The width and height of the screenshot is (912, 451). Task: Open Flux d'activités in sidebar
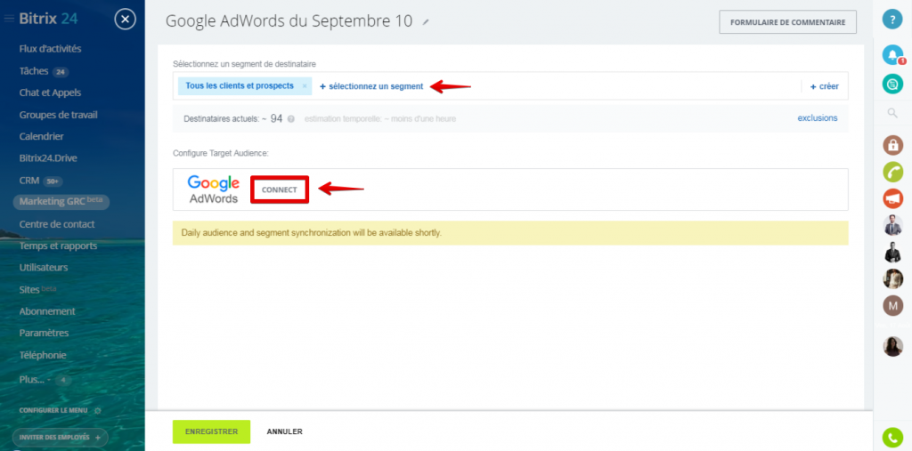(x=50, y=49)
